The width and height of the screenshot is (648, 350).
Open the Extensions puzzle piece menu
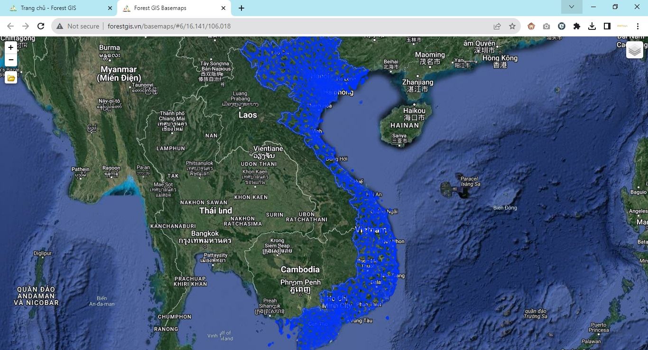tap(577, 26)
